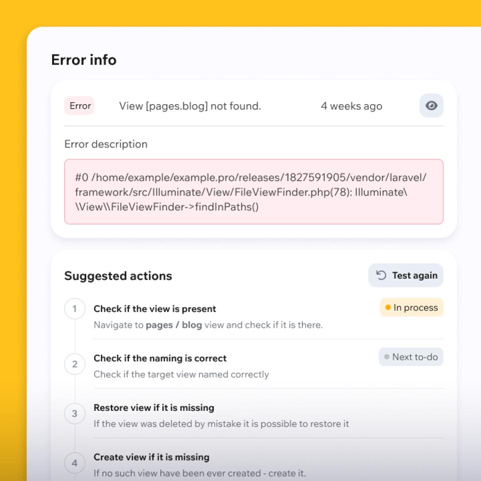The height and width of the screenshot is (481, 481).
Task: Select step 2 number circle
Action: pos(75,364)
